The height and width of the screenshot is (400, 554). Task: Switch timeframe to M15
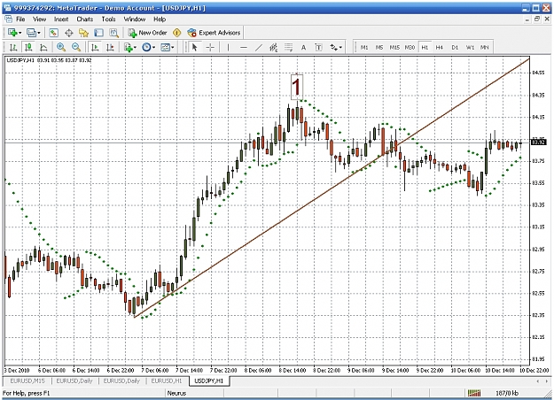pyautogui.click(x=394, y=47)
